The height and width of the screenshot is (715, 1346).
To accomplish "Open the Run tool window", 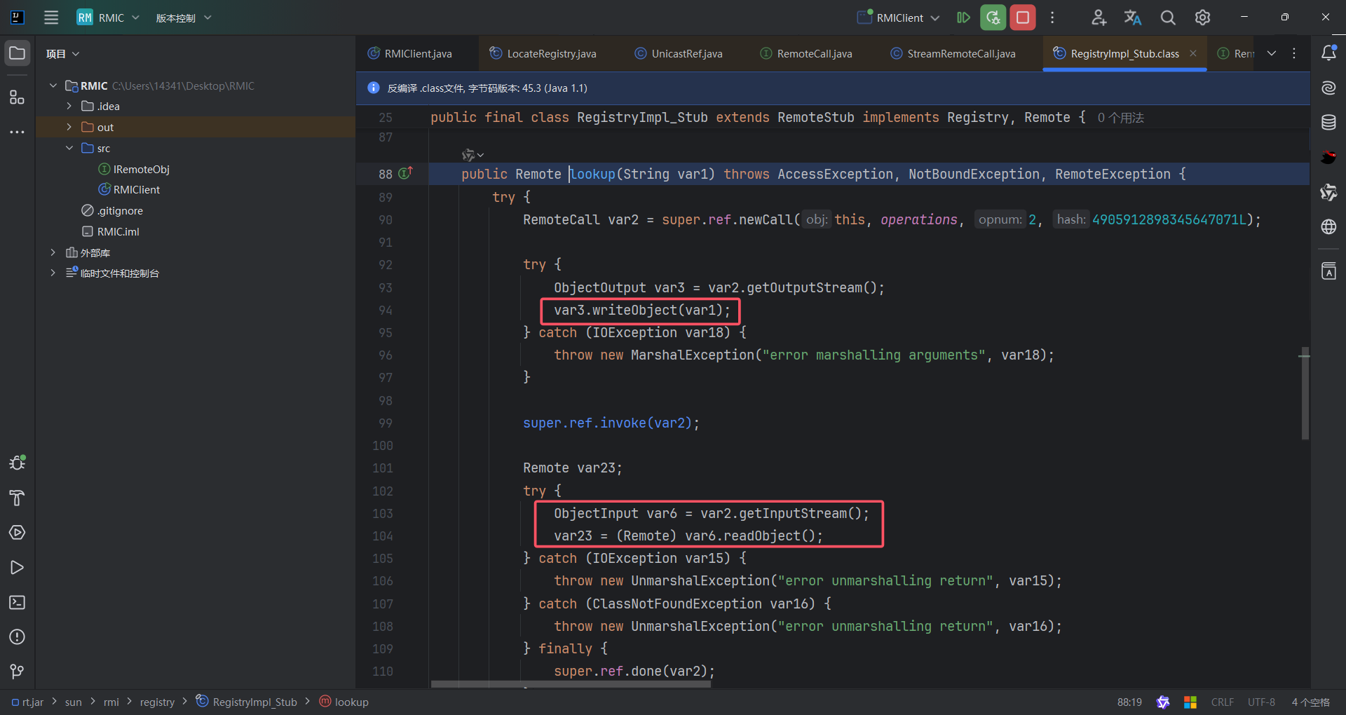I will click(18, 567).
